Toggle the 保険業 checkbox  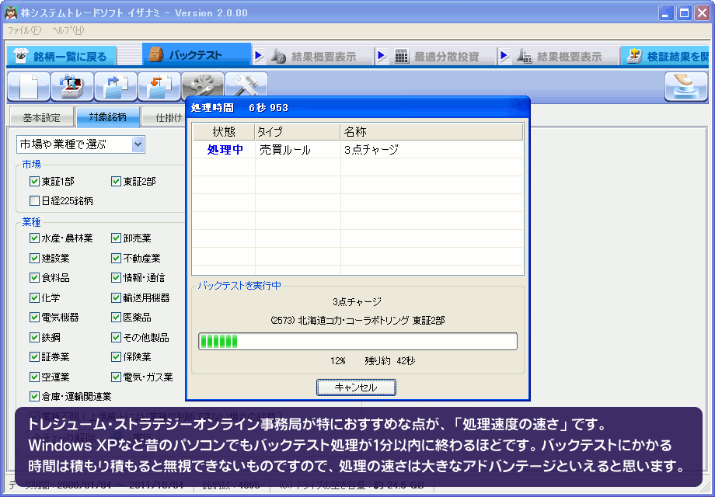[x=116, y=356]
